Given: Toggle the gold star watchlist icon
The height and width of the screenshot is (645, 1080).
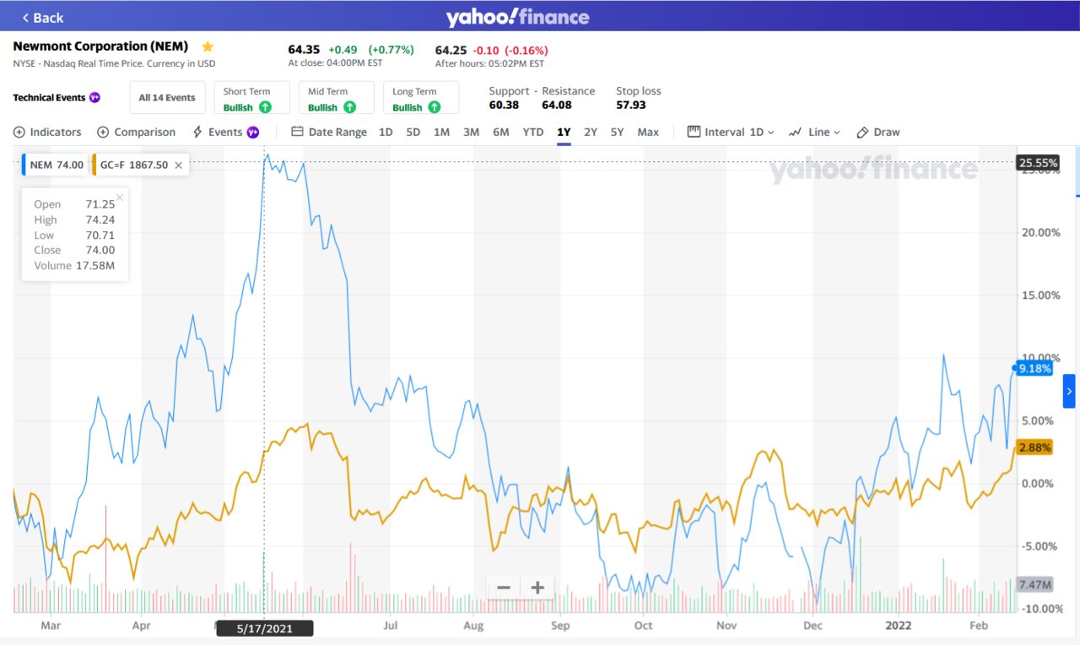Looking at the screenshot, I should click(x=208, y=46).
